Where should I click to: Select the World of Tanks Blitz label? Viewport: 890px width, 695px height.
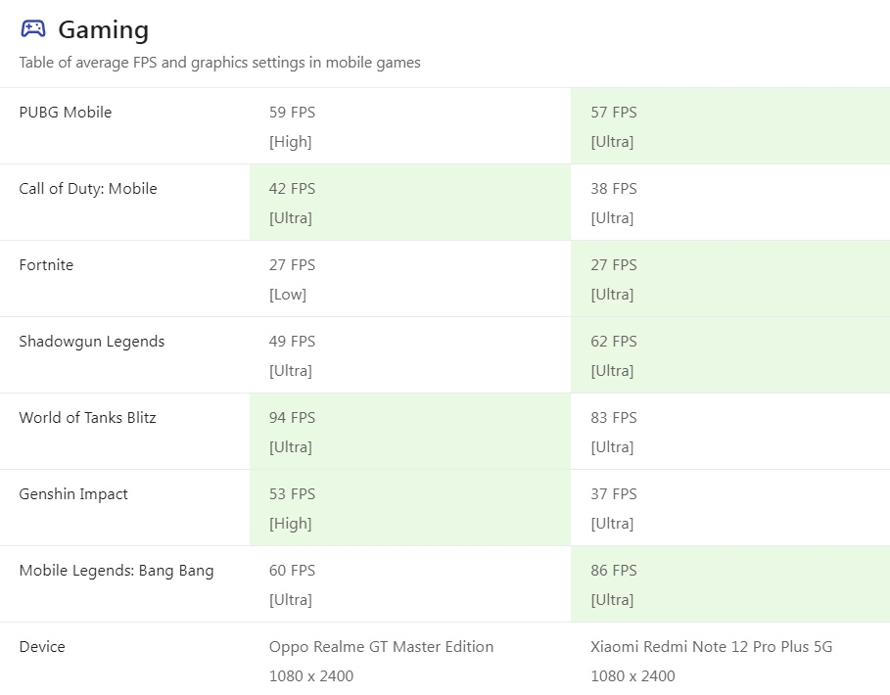(x=87, y=418)
